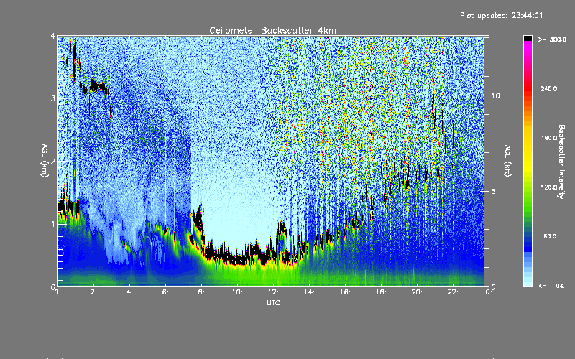
Task: Click the '6:' tick on UTC axis
Action: click(165, 292)
